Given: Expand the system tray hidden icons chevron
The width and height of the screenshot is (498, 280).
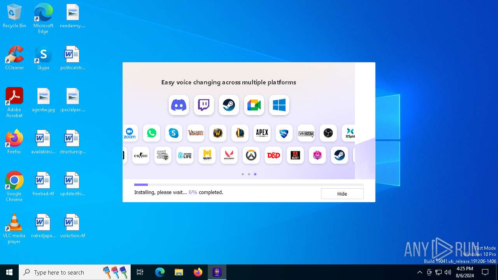Looking at the screenshot, I should coord(419,272).
